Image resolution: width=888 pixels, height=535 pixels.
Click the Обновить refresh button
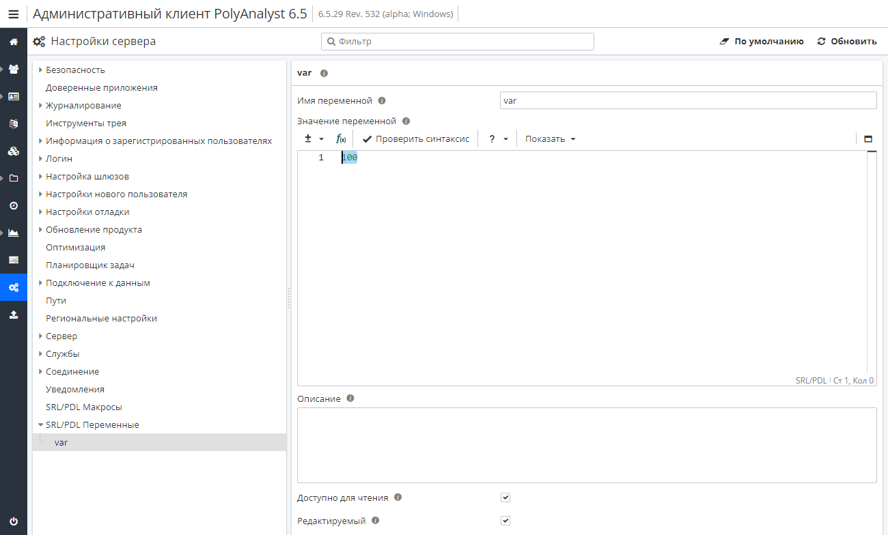coord(847,41)
